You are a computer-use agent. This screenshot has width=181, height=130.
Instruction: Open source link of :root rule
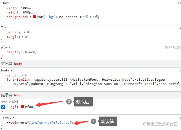[179, 117]
